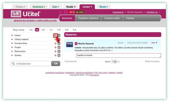Click the chat bubble icon in header
The width and height of the screenshot is (169, 102).
(x=66, y=12)
